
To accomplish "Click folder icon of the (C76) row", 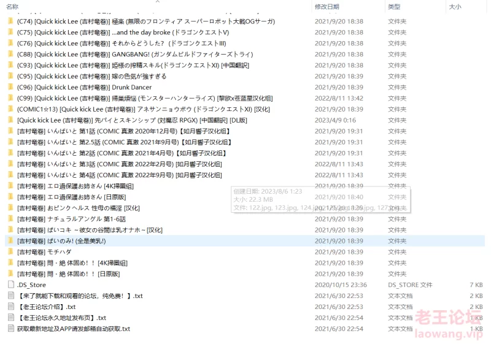I will (x=10, y=43).
